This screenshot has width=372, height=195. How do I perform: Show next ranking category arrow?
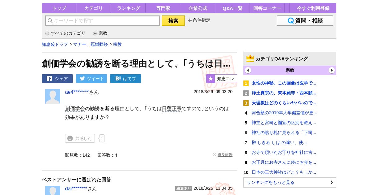[332, 70]
